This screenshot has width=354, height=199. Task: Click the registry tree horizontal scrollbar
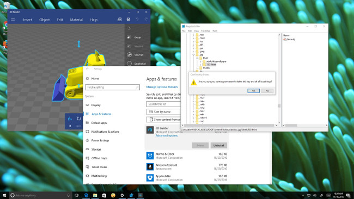[229, 125]
